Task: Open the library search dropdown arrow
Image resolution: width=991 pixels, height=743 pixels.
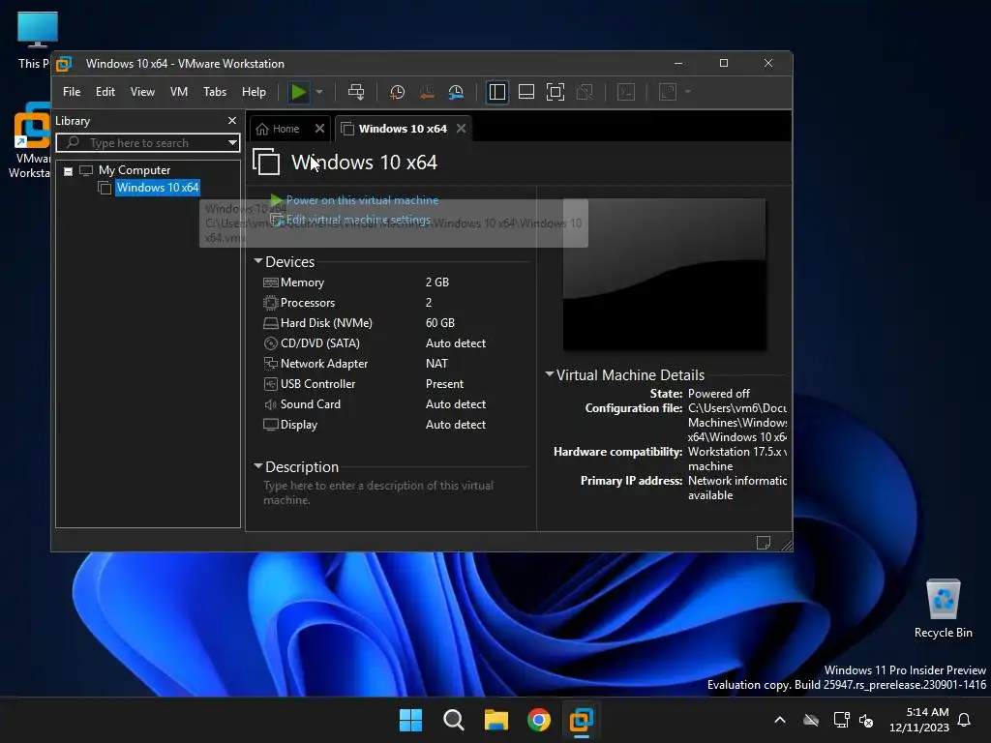Action: pos(232,143)
